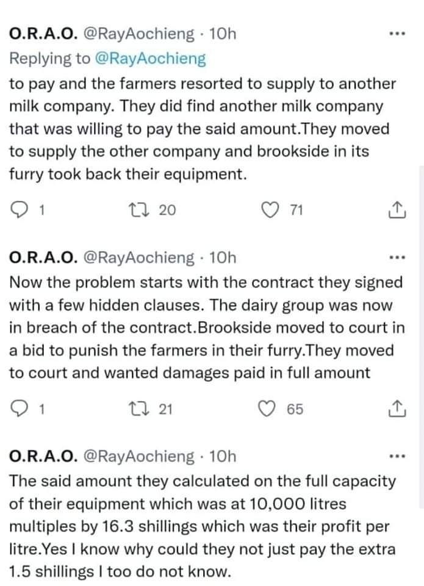Click @RayAochieng handle on second tweet
This screenshot has height=586, width=424.
[138, 258]
